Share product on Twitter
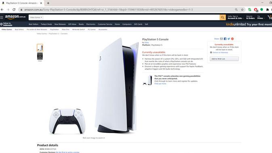 (x=229, y=39)
